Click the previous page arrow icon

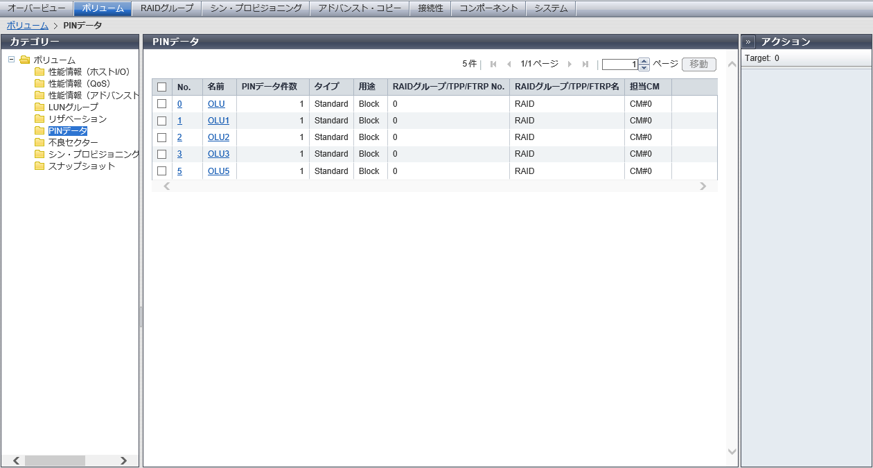(x=509, y=64)
